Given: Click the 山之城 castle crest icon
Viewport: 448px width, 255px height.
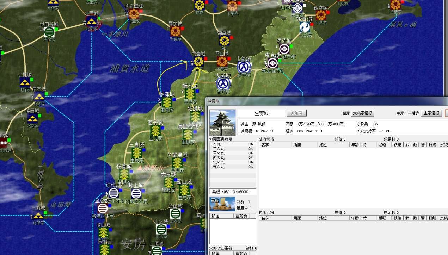Looking at the screenshot, I should coord(161,229).
